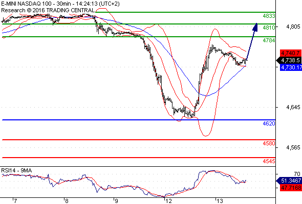Click the blue 51.3467 RSI value marker
The width and height of the screenshot is (302, 204).
click(289, 181)
